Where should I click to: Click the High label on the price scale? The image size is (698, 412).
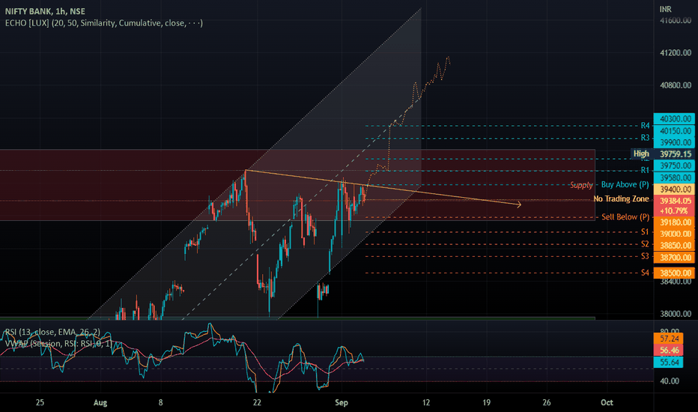641,154
